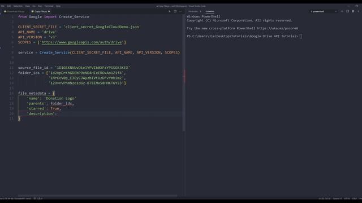Switch to the Download File editor tab
The image size is (362, 203).
click(x=14, y=11)
